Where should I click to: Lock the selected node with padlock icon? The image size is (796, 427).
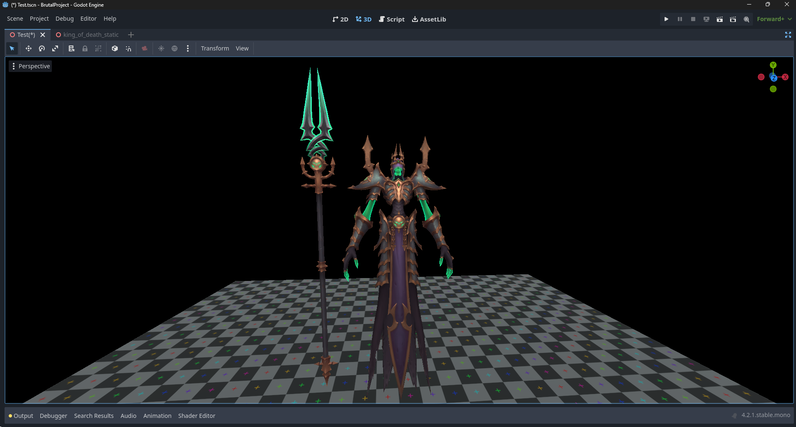coord(85,48)
